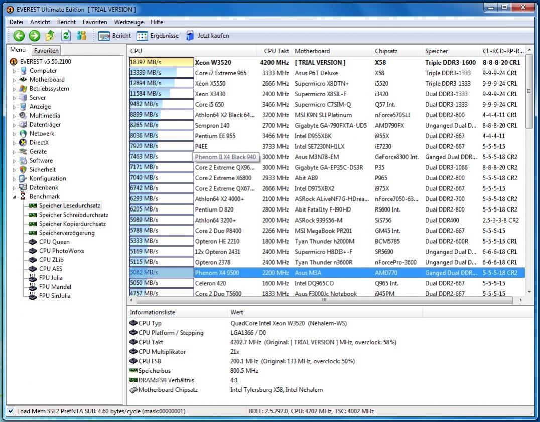Select the CPU AES benchmark
Image resolution: width=540 pixels, height=422 pixels.
pos(51,269)
